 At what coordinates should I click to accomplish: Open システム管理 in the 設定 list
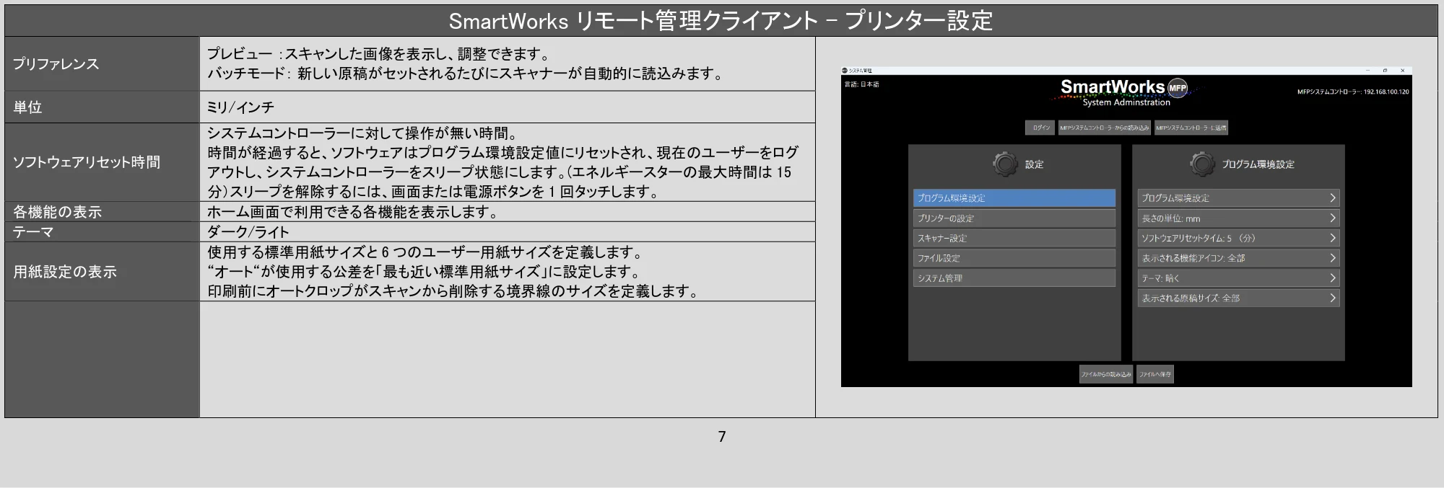(x=1014, y=278)
